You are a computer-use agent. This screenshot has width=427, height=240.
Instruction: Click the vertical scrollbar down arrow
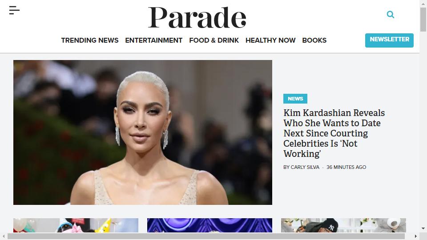click(423, 228)
